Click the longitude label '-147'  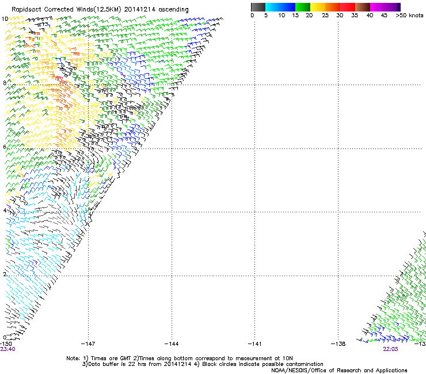[88, 344]
